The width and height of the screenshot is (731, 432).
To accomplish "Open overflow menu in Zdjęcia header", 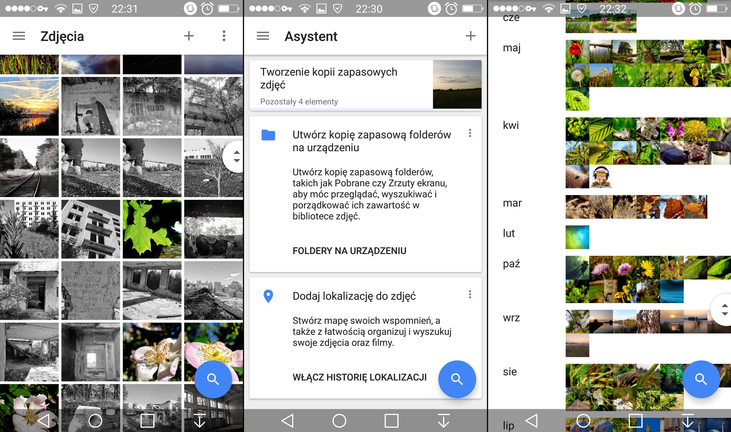I will [224, 36].
